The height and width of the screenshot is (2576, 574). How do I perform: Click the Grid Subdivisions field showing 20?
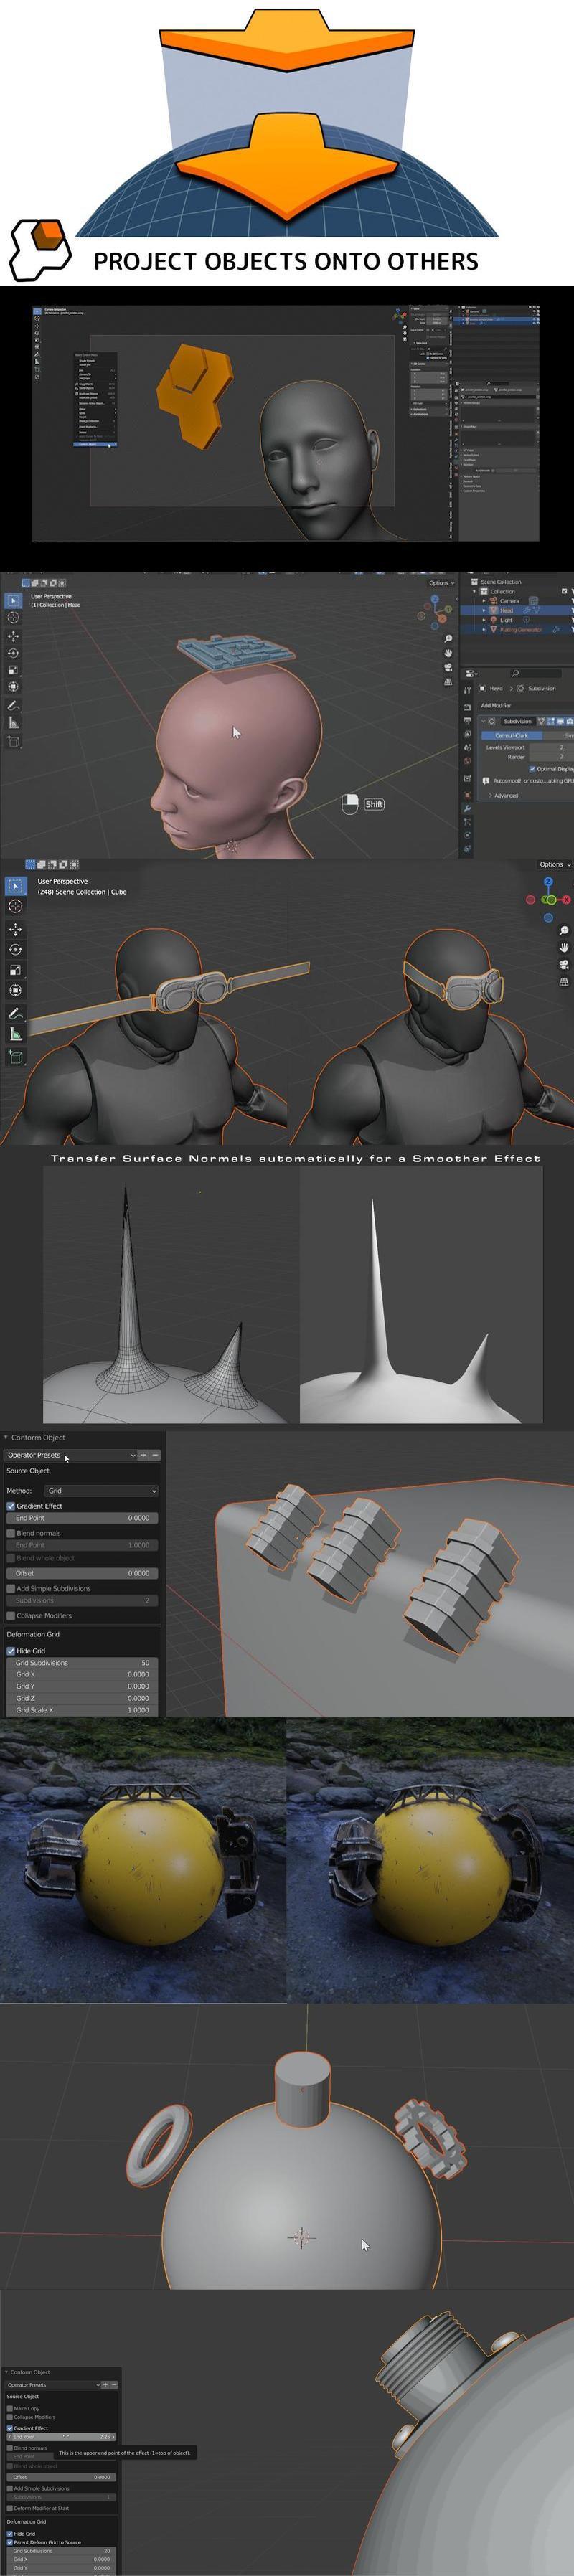[61, 2550]
